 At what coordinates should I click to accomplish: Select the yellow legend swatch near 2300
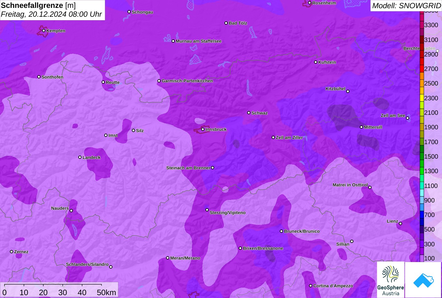422,98
